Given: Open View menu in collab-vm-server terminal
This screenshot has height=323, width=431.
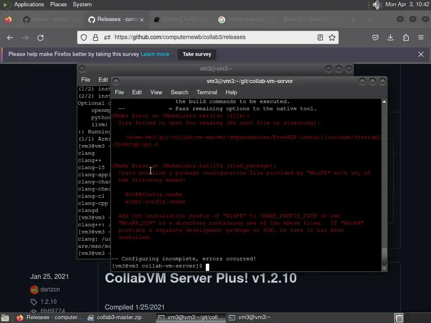Looking at the screenshot, I should coord(156,92).
